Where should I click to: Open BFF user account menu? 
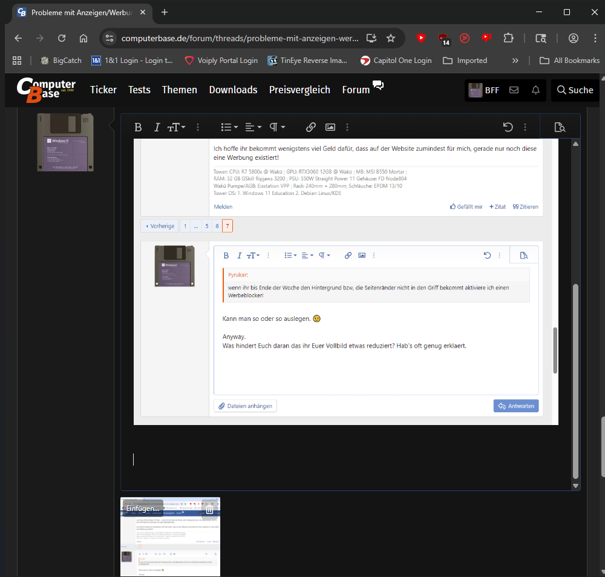pyautogui.click(x=484, y=90)
